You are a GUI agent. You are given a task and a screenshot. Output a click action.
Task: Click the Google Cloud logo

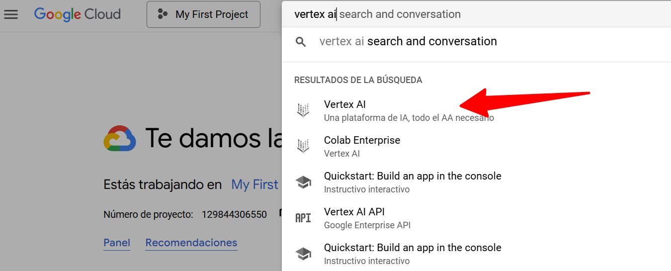78,14
